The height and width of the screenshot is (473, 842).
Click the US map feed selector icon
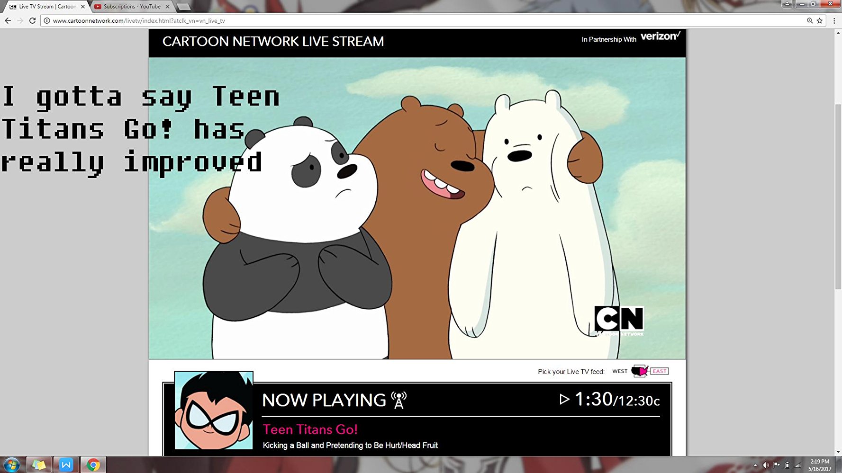[x=640, y=371]
